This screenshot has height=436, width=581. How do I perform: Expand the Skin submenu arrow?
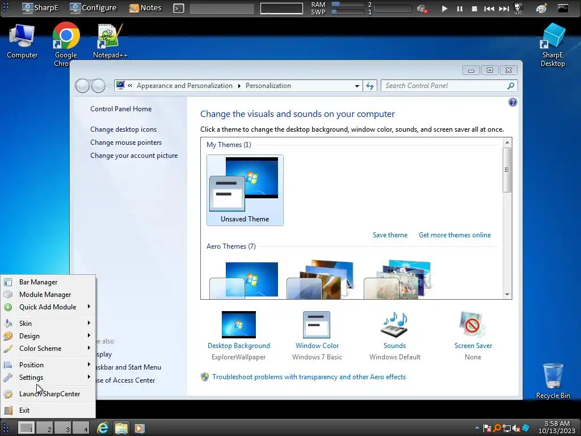coord(89,323)
